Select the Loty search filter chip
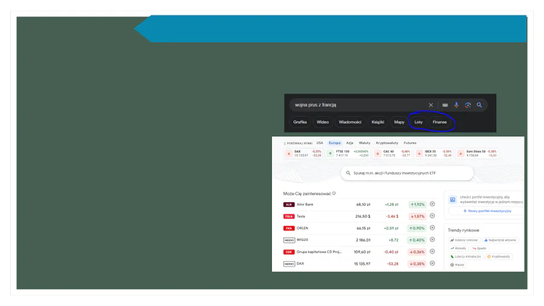Screen dimensions: 544x306 (418, 122)
